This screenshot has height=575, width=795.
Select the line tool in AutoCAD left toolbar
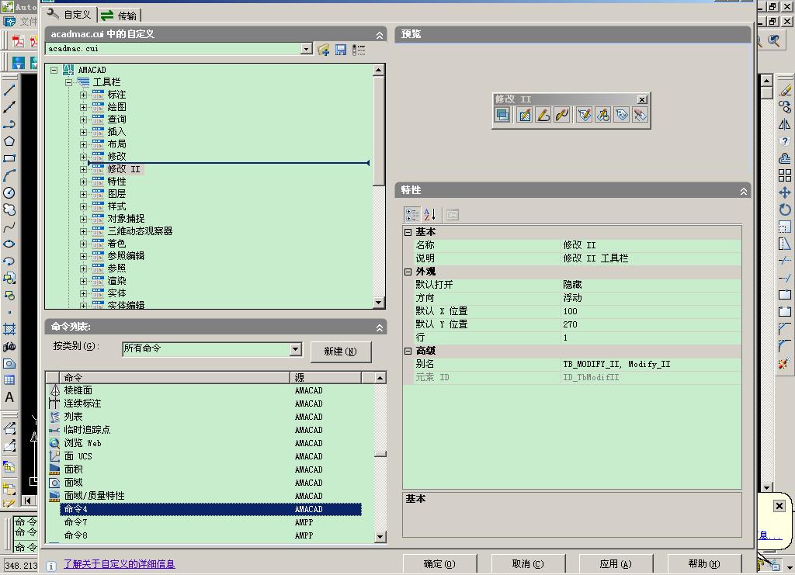click(x=9, y=90)
